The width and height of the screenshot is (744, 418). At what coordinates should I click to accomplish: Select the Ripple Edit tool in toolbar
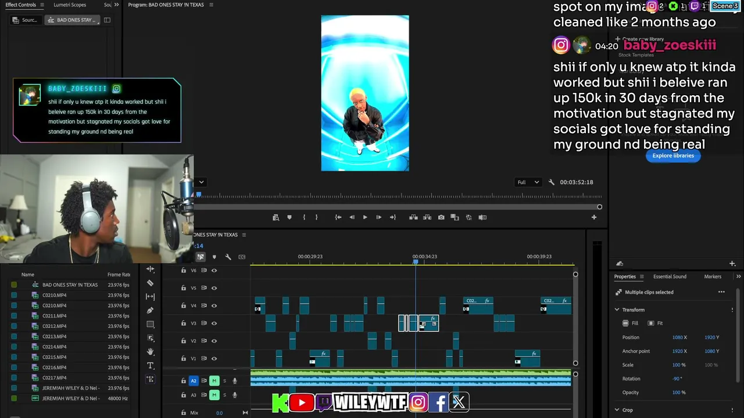pos(151,269)
